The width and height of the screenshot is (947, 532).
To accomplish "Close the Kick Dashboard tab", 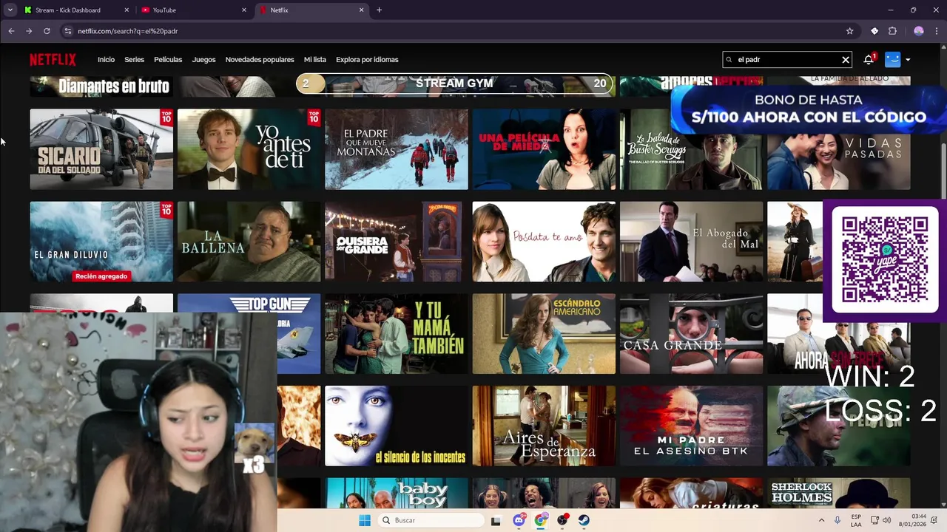I will pos(127,10).
